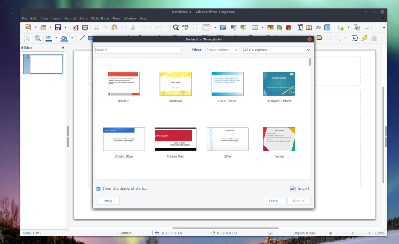Select the Classy Red template thumbnail

pos(175,139)
